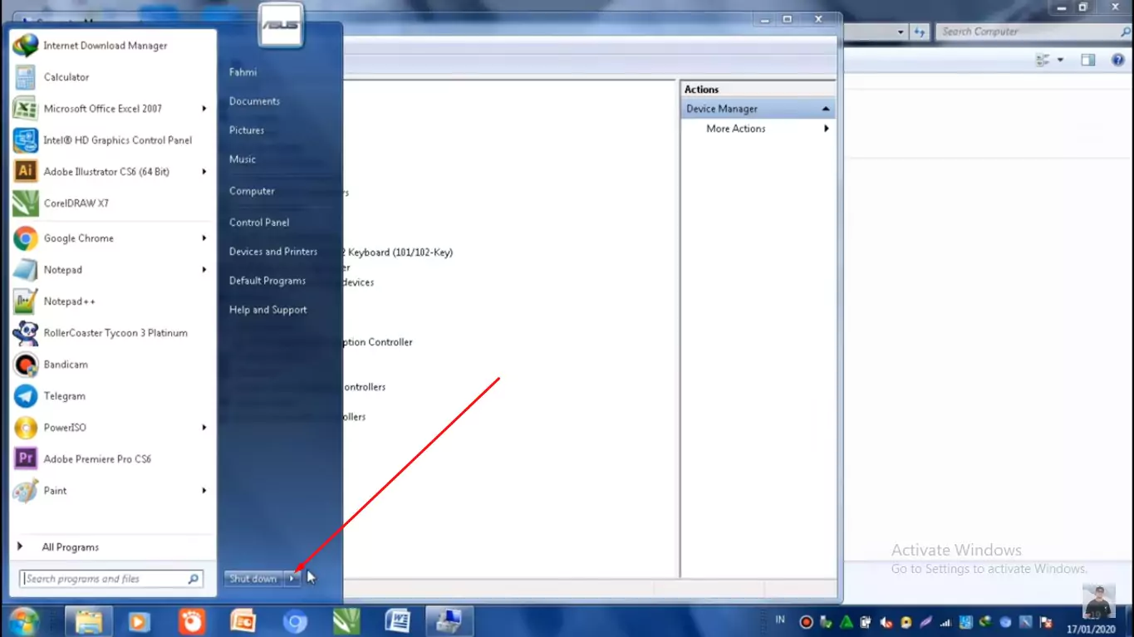Image resolution: width=1134 pixels, height=637 pixels.
Task: Click the ASUS user account picture
Action: click(x=281, y=24)
